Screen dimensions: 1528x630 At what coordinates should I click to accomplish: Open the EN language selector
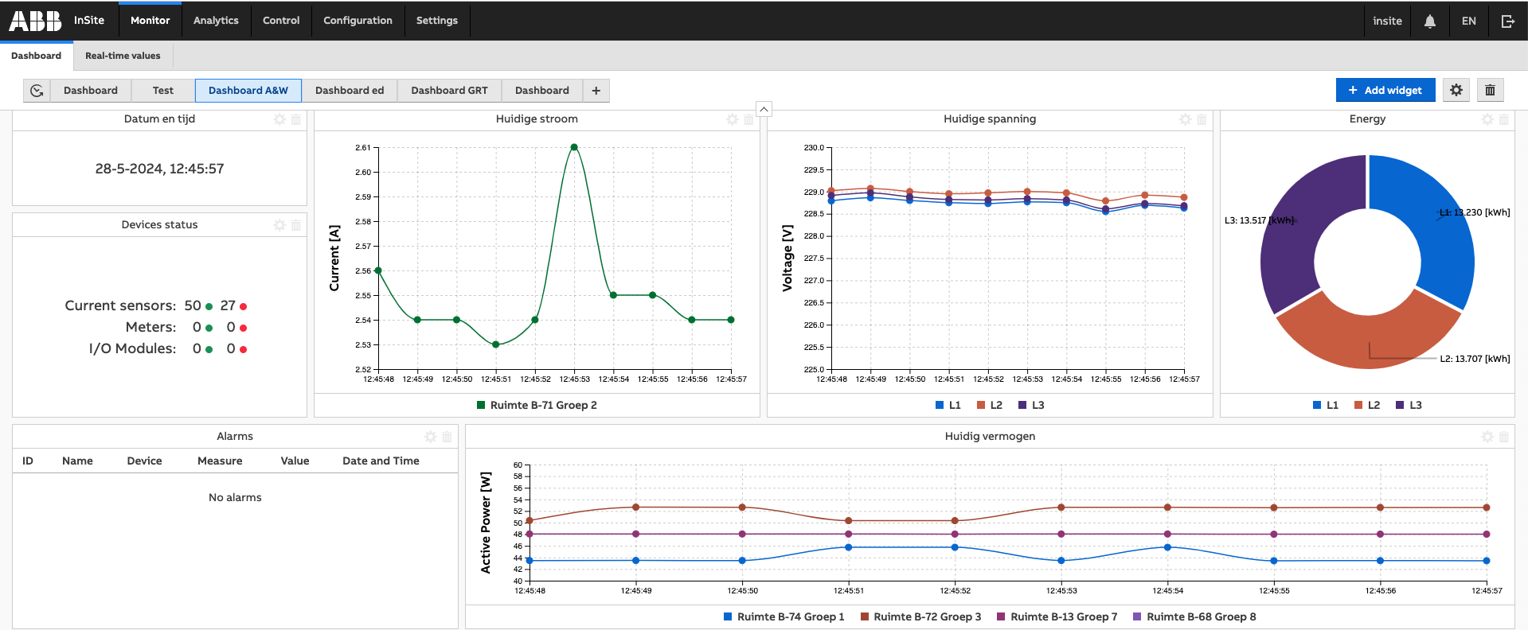click(x=1468, y=21)
